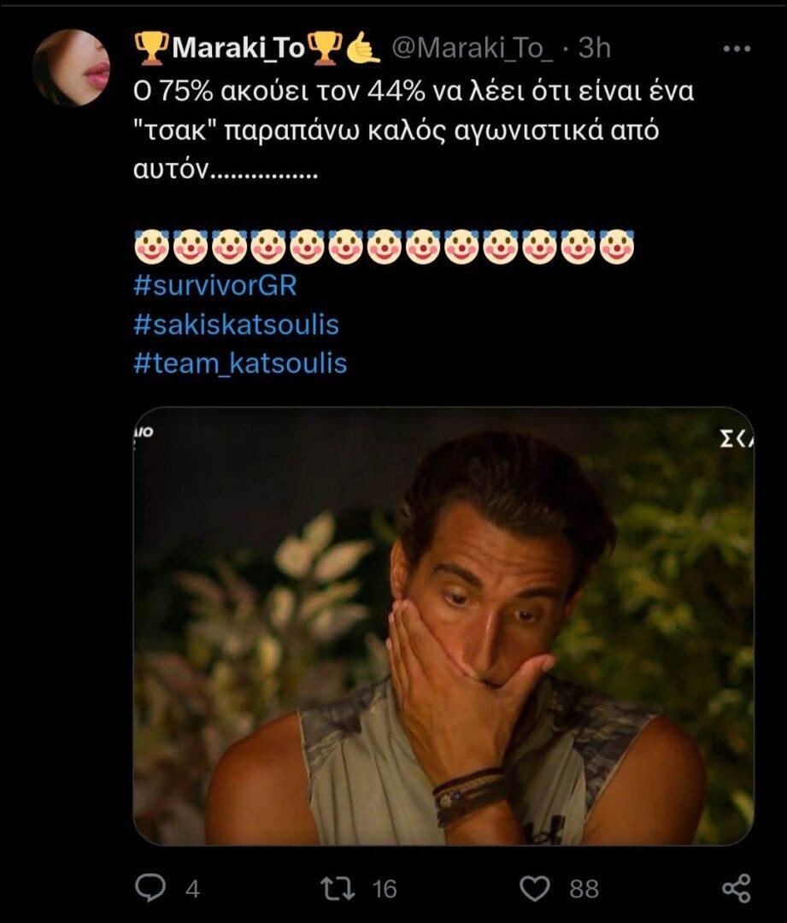Click the trophy emoji before Maraki_To
This screenshot has width=787, height=923.
coord(152,48)
